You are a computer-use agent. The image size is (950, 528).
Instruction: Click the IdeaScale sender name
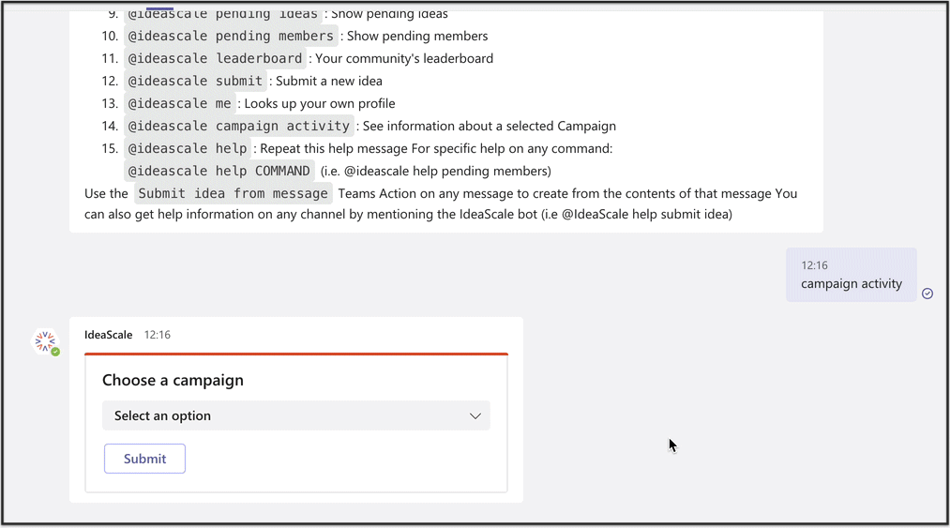pyautogui.click(x=109, y=335)
